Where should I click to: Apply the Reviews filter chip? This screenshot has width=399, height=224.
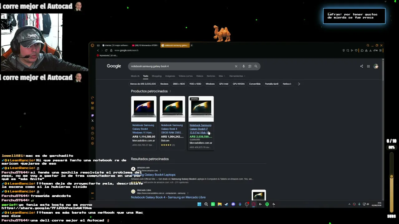(164, 84)
